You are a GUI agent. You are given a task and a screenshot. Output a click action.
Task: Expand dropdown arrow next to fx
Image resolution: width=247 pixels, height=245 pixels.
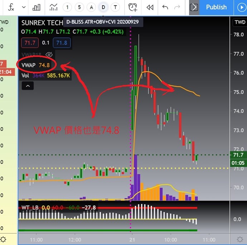click(x=24, y=7)
